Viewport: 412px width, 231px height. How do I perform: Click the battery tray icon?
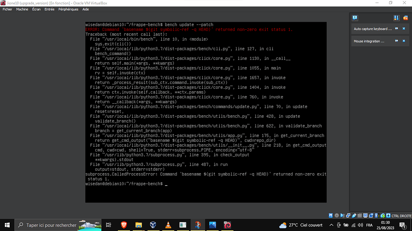(x=346, y=225)
